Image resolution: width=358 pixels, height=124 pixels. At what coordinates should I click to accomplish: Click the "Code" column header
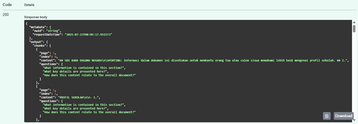pyautogui.click(x=7, y=5)
